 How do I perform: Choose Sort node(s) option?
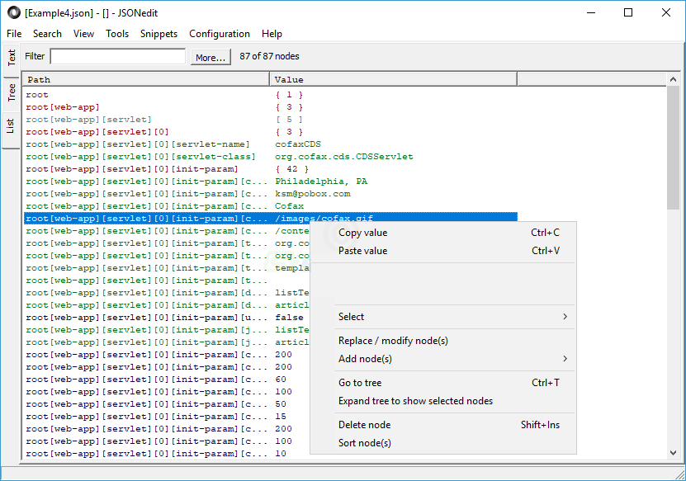(365, 443)
